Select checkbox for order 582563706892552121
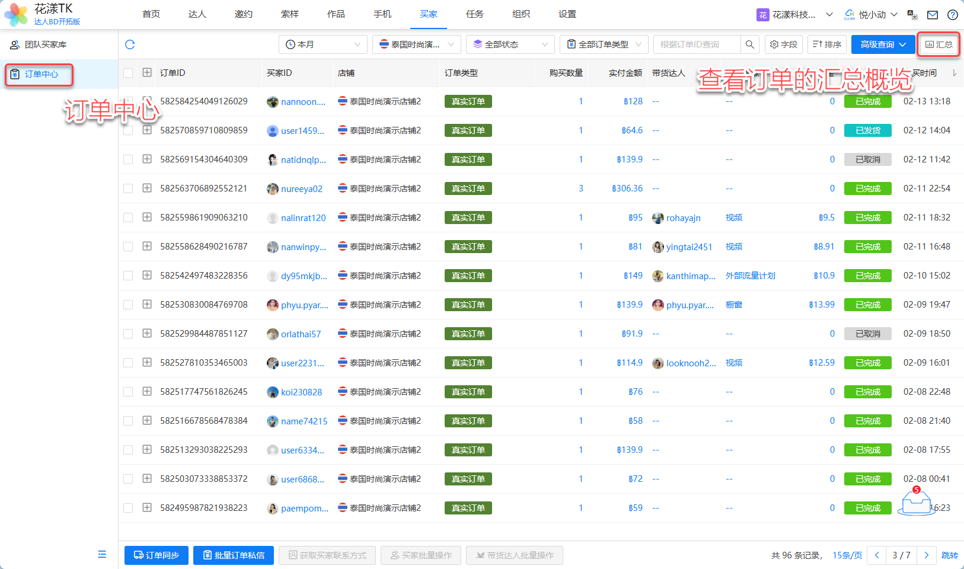This screenshot has width=964, height=569. (128, 188)
